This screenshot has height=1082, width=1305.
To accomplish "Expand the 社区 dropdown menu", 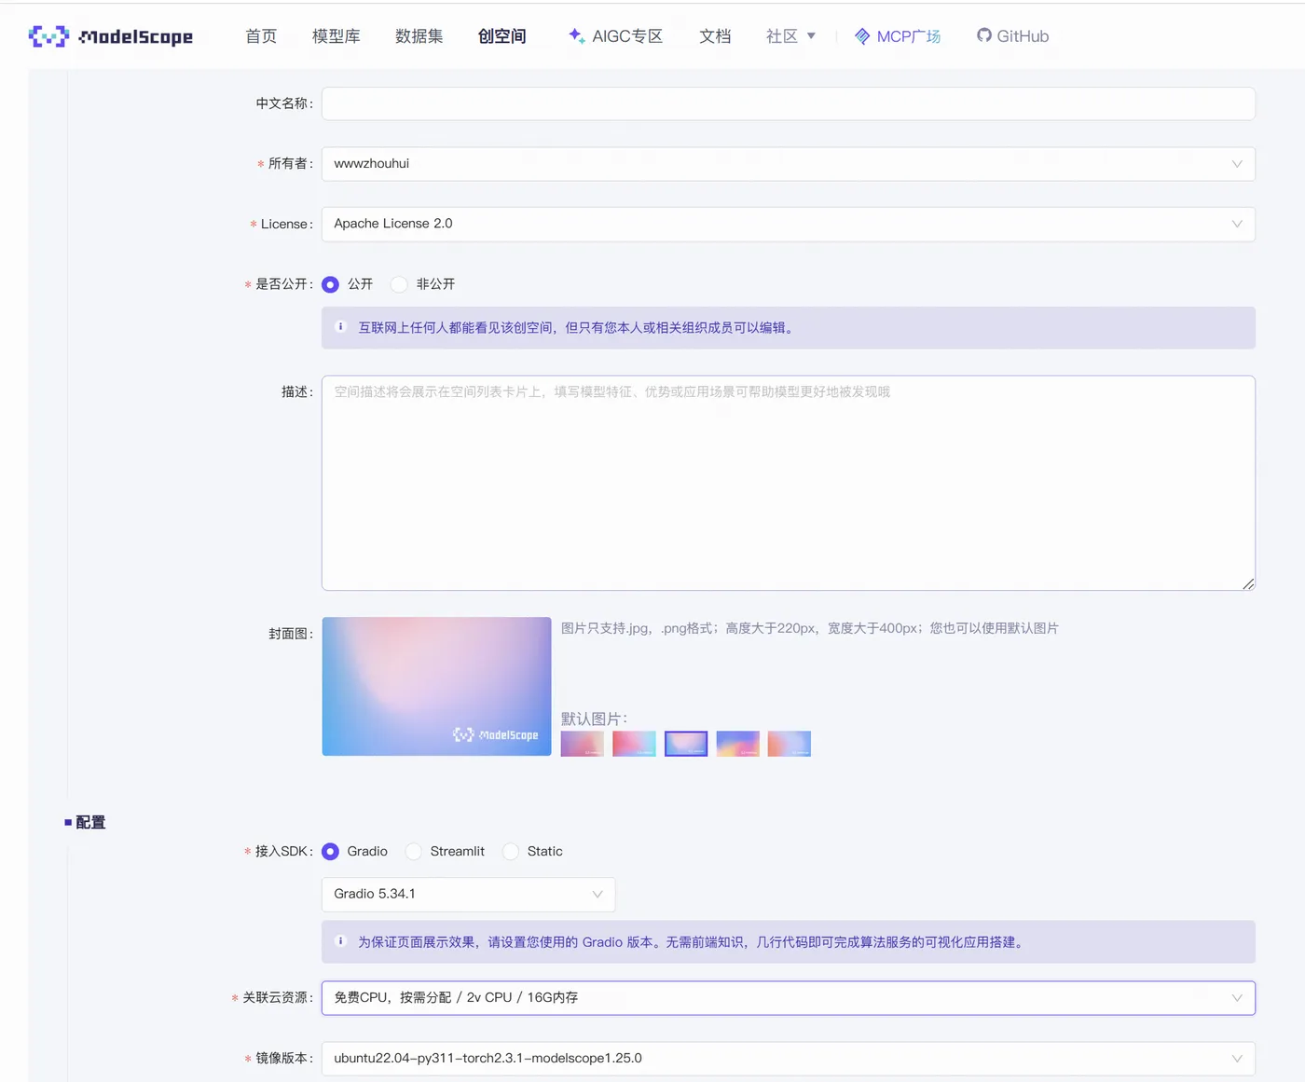I will 790,36.
